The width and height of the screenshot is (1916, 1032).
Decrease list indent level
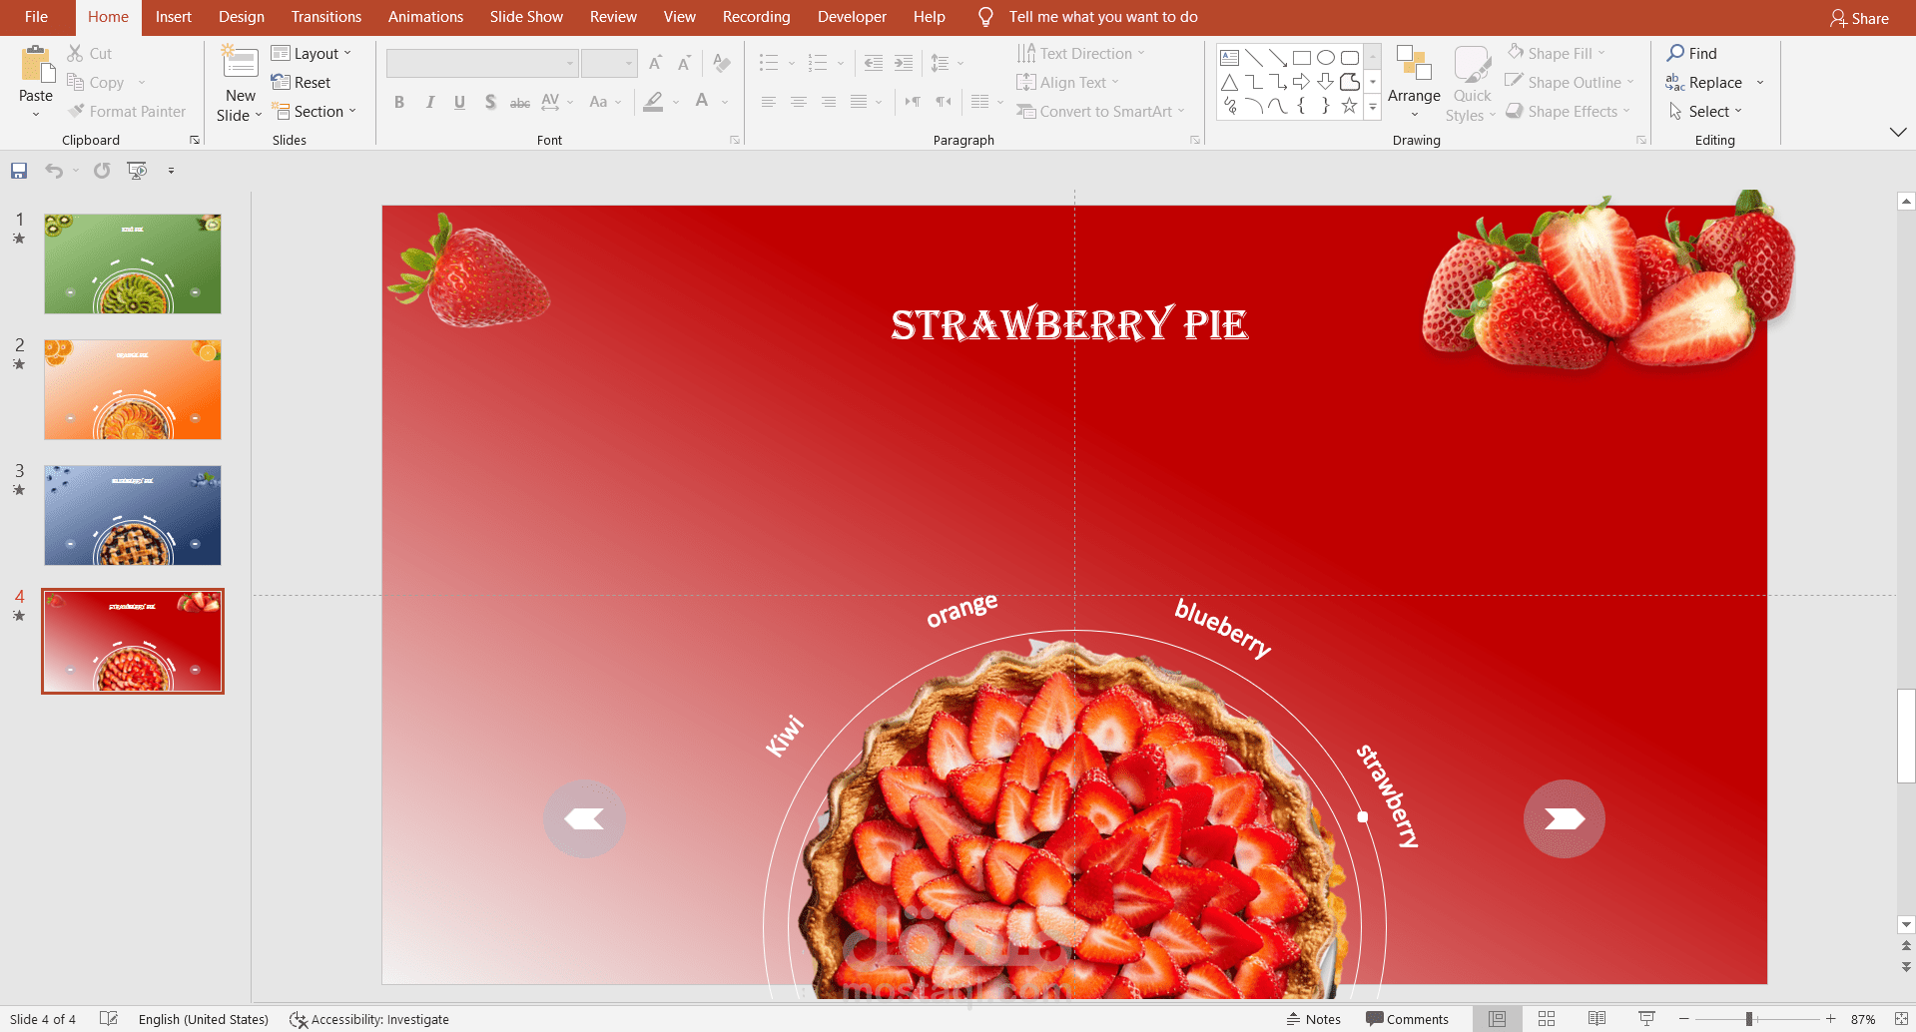pyautogui.click(x=874, y=63)
